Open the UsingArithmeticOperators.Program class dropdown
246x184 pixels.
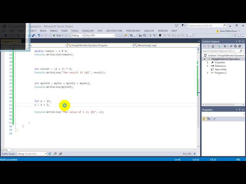(x=100, y=45)
